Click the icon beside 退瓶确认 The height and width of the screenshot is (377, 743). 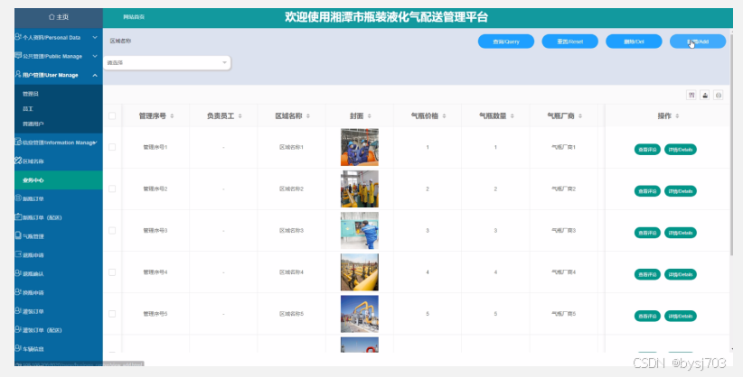(18, 273)
